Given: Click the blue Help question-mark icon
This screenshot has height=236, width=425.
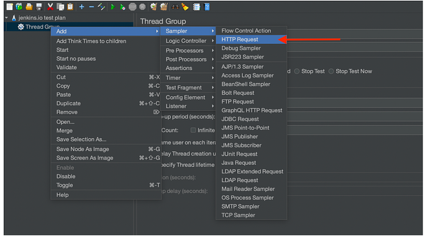Looking at the screenshot, I should coord(207,7).
